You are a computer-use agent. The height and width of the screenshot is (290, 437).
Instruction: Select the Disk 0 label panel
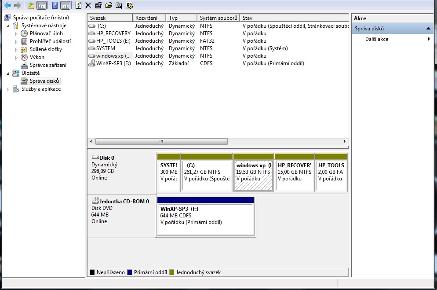coord(122,173)
